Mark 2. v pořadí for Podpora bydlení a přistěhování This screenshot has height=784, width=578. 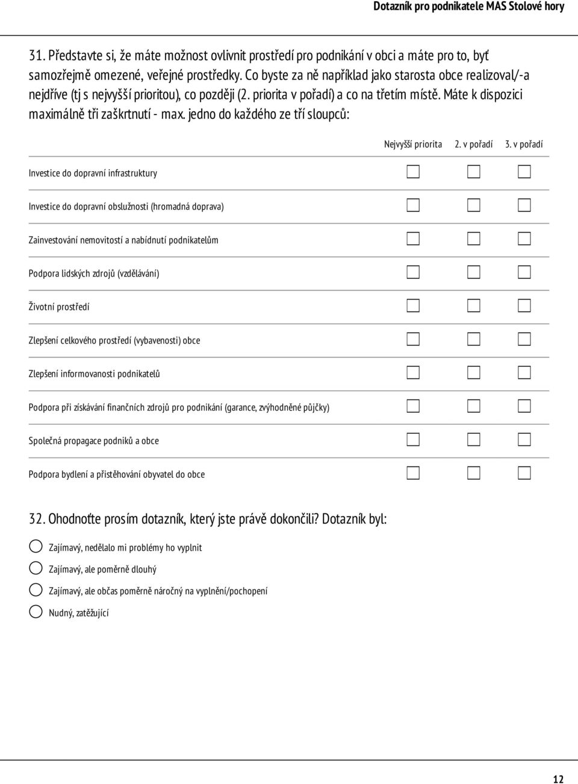pyautogui.click(x=474, y=473)
